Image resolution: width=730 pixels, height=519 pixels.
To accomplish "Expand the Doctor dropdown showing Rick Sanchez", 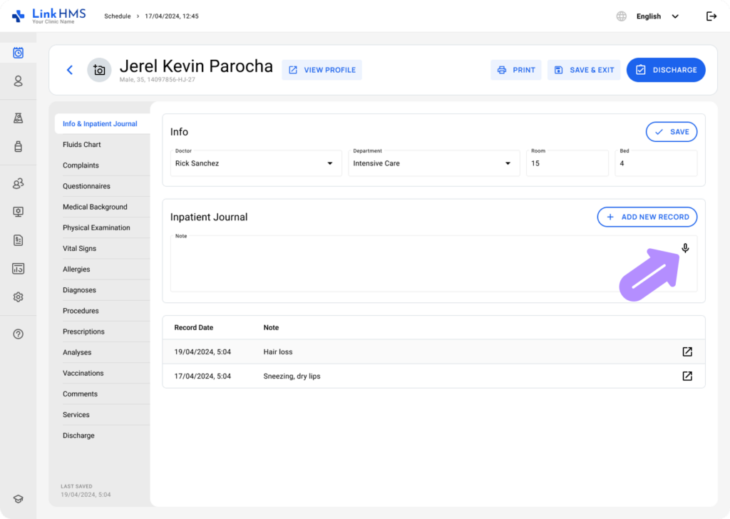I will pyautogui.click(x=329, y=163).
